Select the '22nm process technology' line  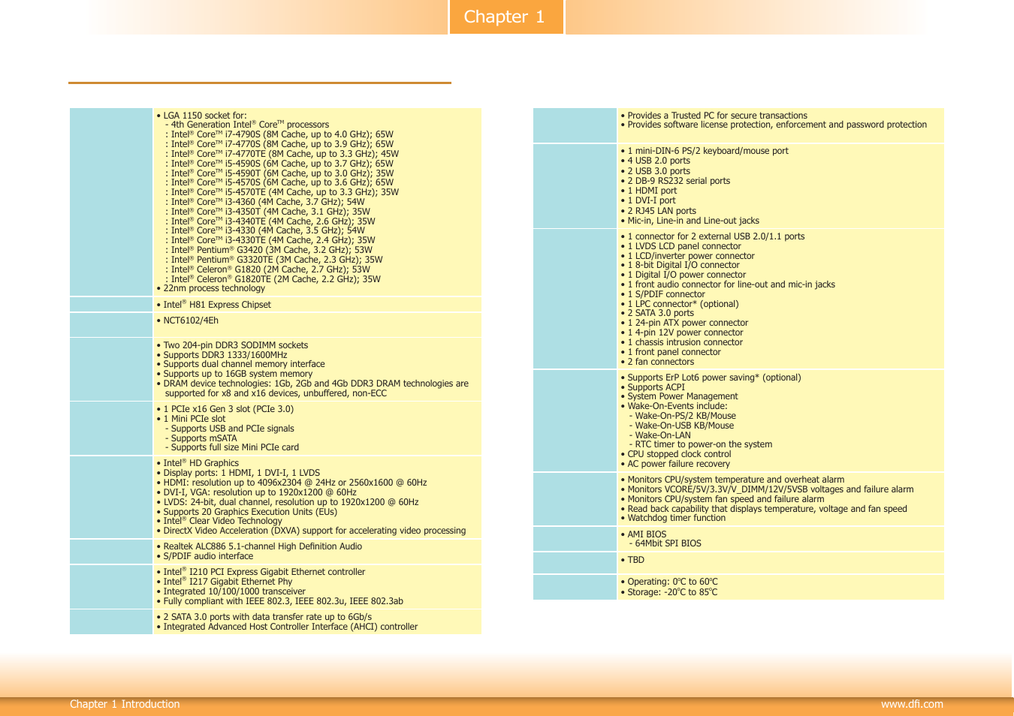click(x=210, y=288)
